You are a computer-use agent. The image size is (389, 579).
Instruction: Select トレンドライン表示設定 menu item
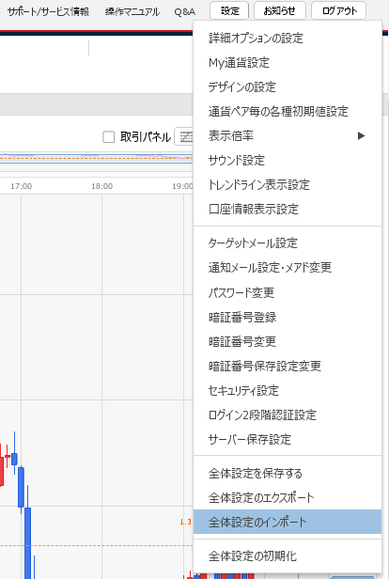tap(288, 184)
